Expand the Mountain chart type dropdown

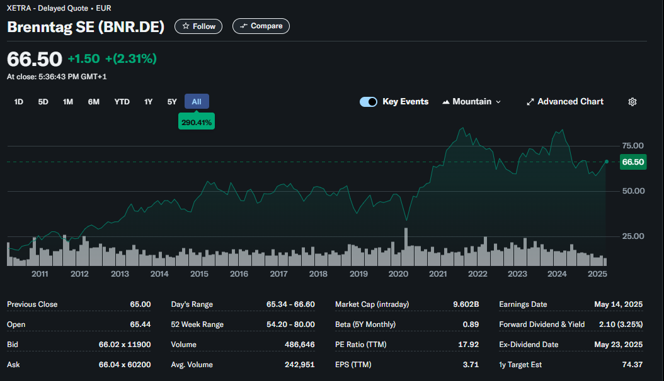pyautogui.click(x=472, y=102)
